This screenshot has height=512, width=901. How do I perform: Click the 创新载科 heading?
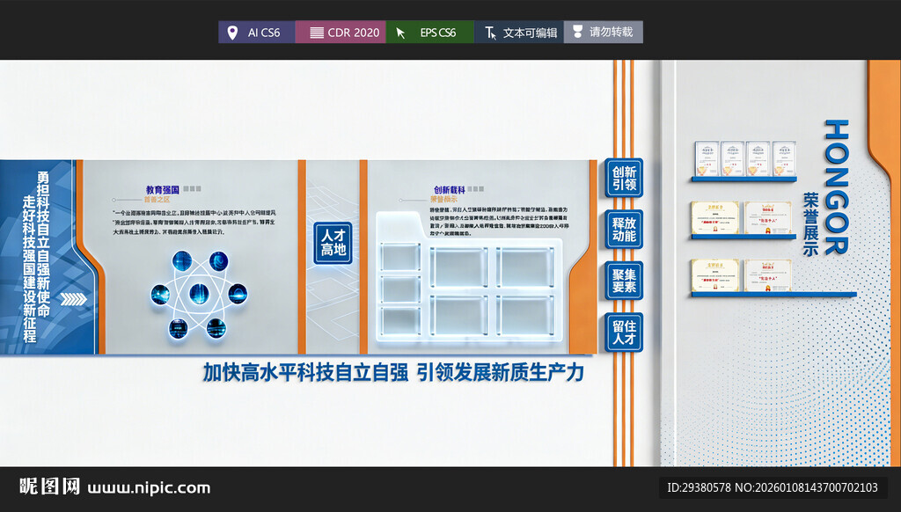click(450, 190)
